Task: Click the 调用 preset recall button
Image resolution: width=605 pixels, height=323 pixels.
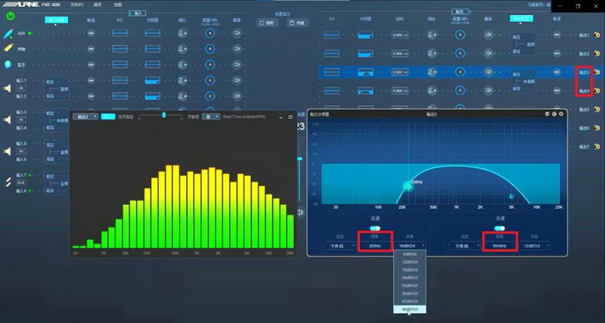Action: (x=267, y=23)
